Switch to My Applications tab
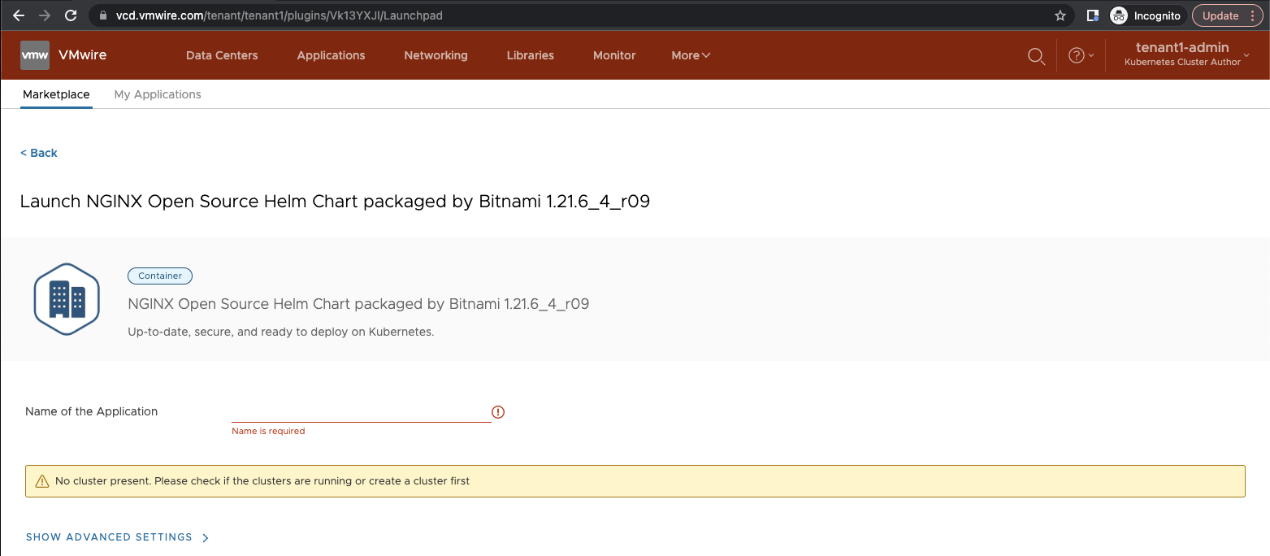The height and width of the screenshot is (556, 1270). coord(158,94)
